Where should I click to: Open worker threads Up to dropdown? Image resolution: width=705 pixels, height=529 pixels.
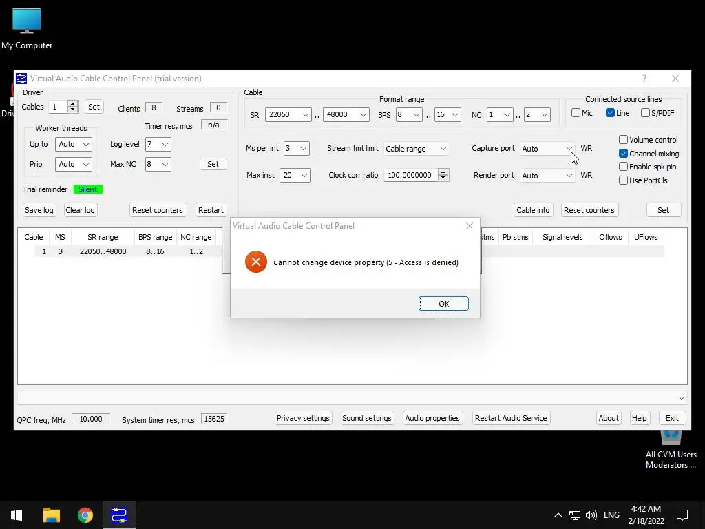pyautogui.click(x=73, y=145)
